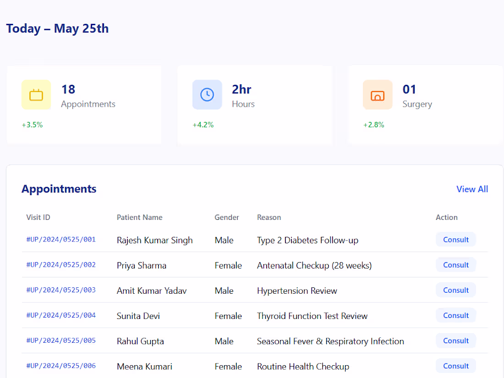Open the orange Surgery icon
This screenshot has width=504, height=378.
pyautogui.click(x=378, y=94)
